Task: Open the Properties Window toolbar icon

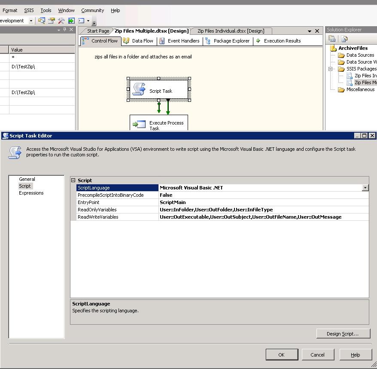Action: pos(52,21)
